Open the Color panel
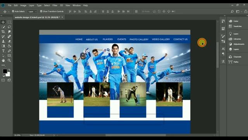The height and width of the screenshot is (140, 248). click(x=234, y=21)
